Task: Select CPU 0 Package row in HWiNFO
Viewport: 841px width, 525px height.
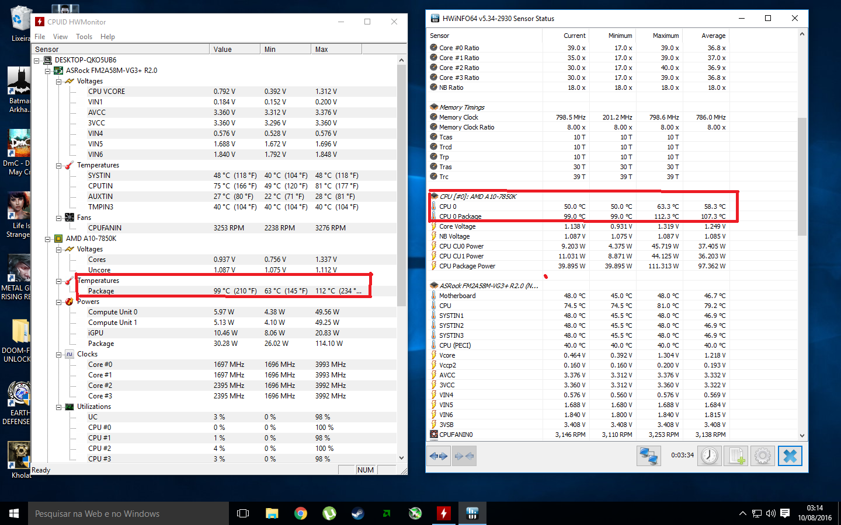Action: pos(579,216)
